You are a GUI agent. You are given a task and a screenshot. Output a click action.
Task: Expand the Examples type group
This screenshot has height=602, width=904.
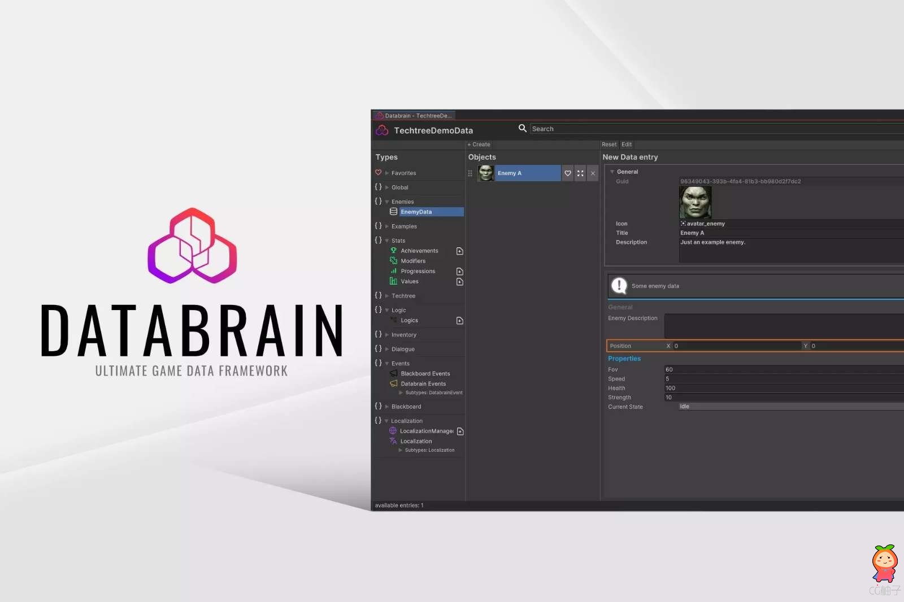click(x=387, y=226)
